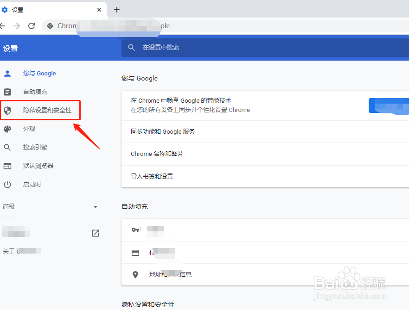Open the 地址和其他信息 row

265,274
